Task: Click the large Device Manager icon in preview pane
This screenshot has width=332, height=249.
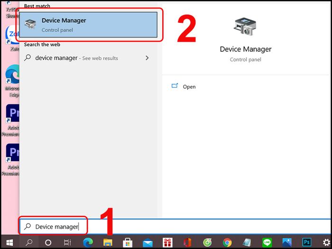Action: [x=245, y=27]
